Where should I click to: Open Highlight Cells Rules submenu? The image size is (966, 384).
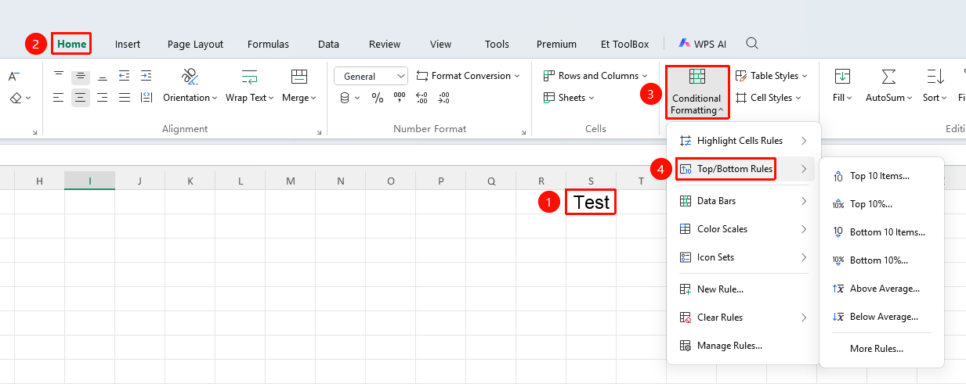(x=741, y=141)
